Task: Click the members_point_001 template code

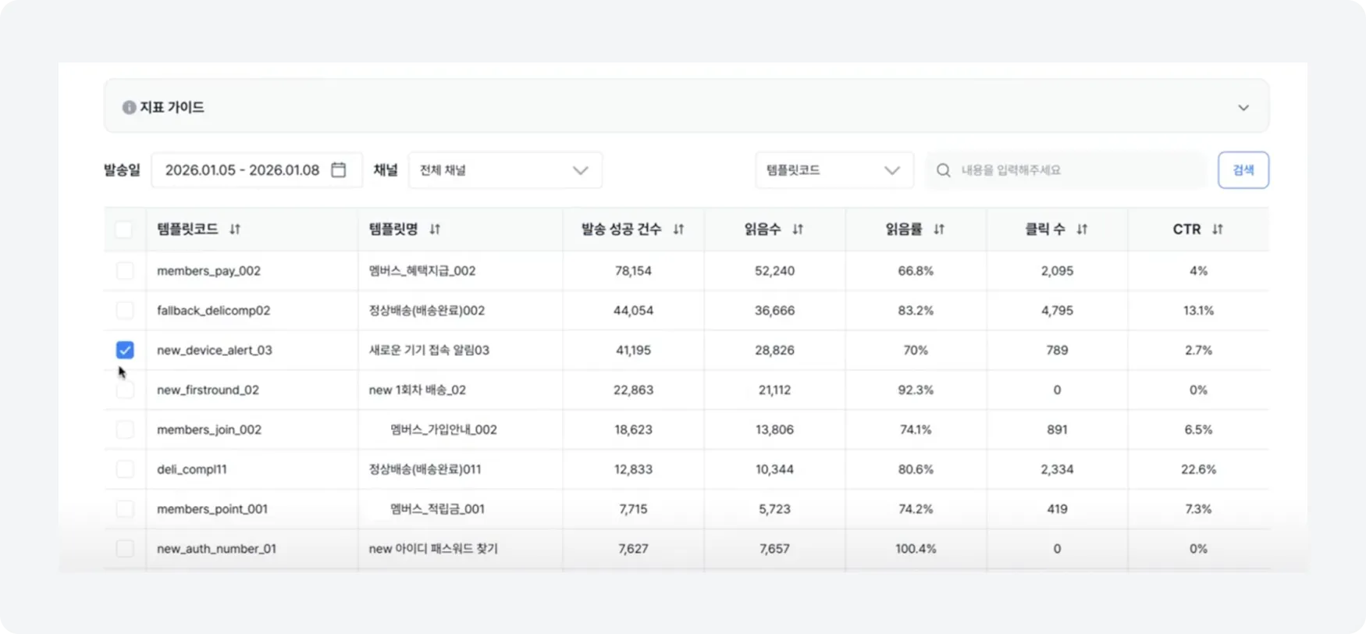Action: click(212, 509)
